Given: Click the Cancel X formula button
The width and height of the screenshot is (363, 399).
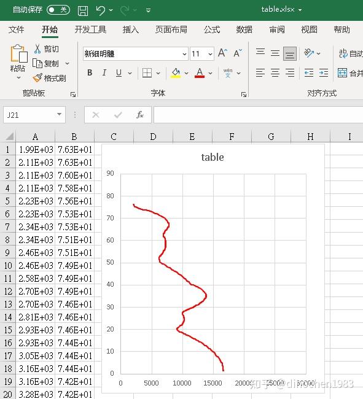Looking at the screenshot, I should pyautogui.click(x=96, y=115).
